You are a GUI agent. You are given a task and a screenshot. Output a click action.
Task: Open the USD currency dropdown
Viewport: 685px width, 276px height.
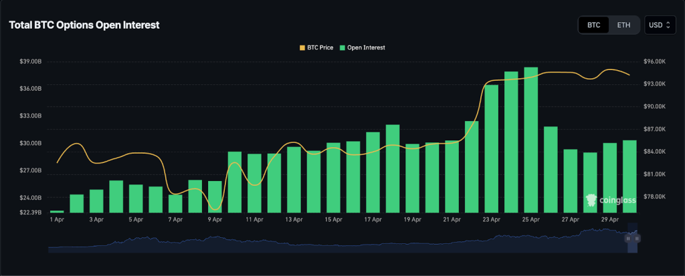[660, 25]
